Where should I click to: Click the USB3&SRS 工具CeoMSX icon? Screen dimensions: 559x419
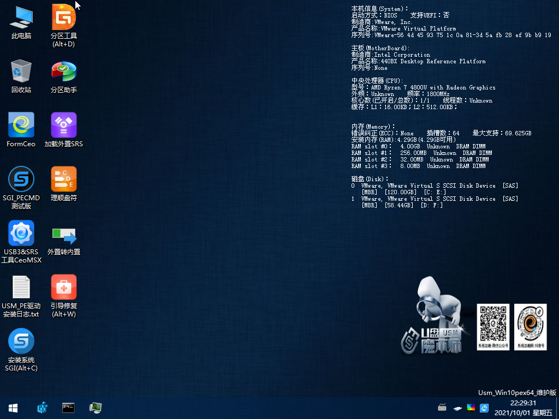(21, 242)
